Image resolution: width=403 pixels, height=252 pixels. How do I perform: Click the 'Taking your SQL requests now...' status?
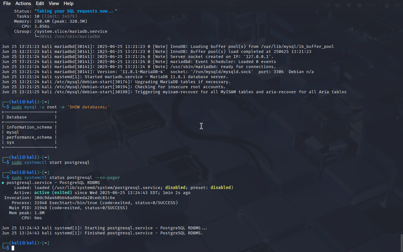76,11
